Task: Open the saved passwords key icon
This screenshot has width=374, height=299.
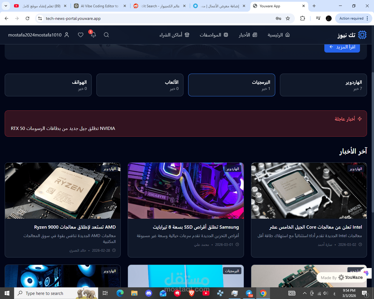Action: pyautogui.click(x=278, y=18)
